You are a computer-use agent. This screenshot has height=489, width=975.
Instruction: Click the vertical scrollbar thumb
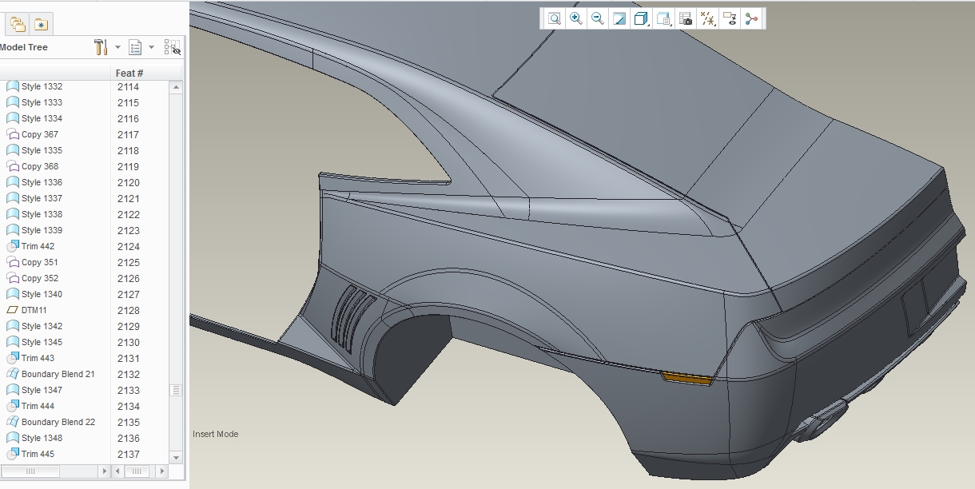point(176,390)
